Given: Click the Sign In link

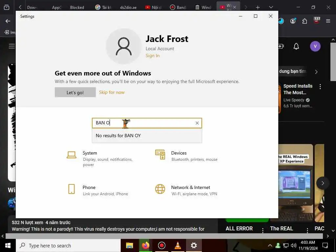Looking at the screenshot, I should (x=152, y=56).
